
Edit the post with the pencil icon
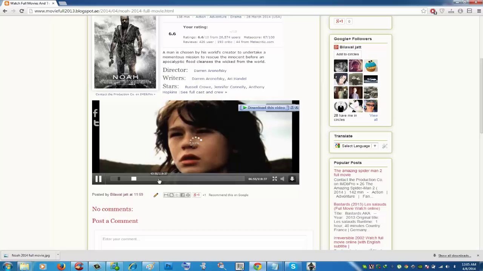(156, 195)
